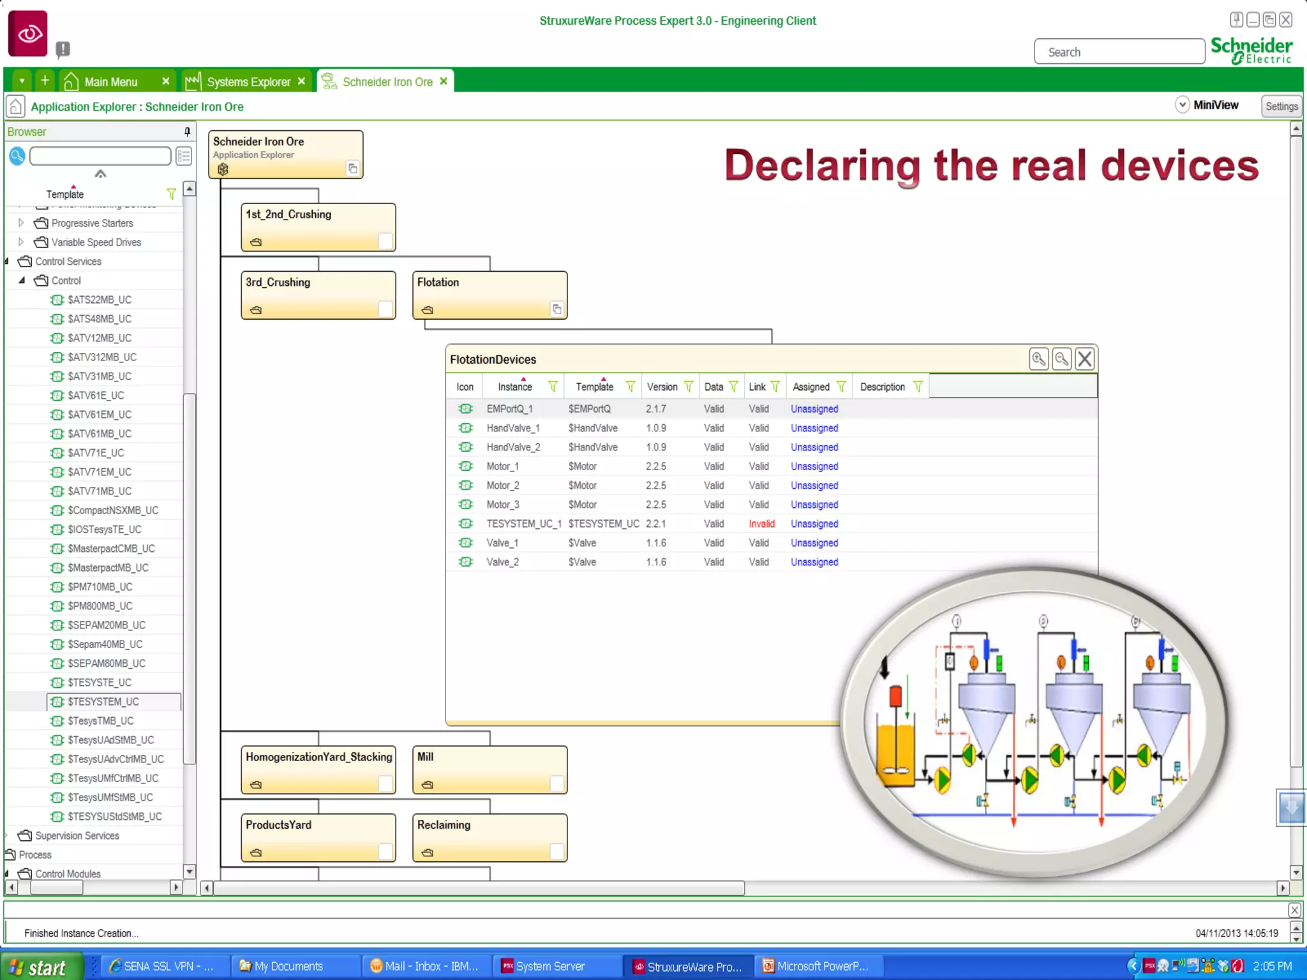Click the alert notification icon below app logo
1307x980 pixels.
(x=63, y=48)
